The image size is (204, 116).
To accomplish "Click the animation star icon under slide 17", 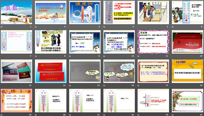I will click(138, 86).
